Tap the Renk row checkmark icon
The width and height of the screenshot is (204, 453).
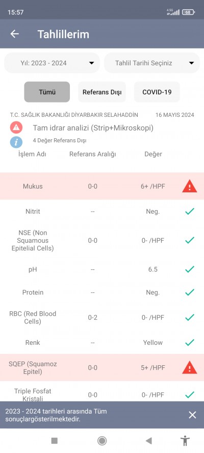190,343
